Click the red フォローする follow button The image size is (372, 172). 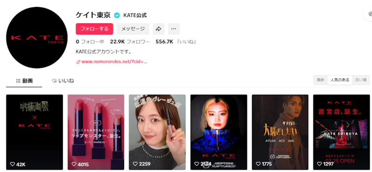click(x=94, y=29)
